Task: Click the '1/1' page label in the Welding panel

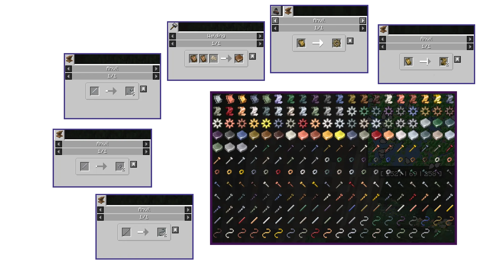Action: 216,43
